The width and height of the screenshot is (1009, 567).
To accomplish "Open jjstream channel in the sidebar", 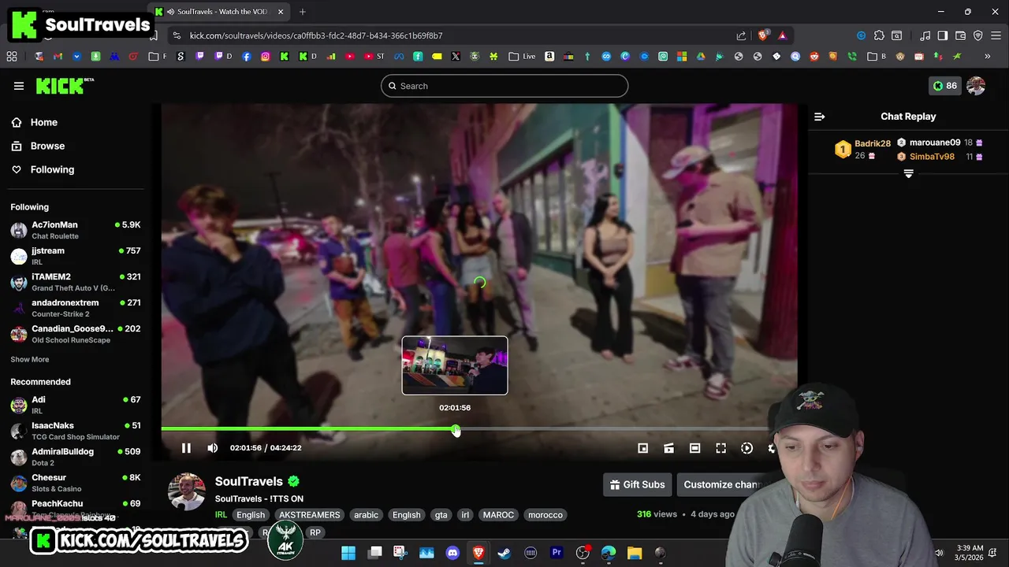I will (76, 256).
